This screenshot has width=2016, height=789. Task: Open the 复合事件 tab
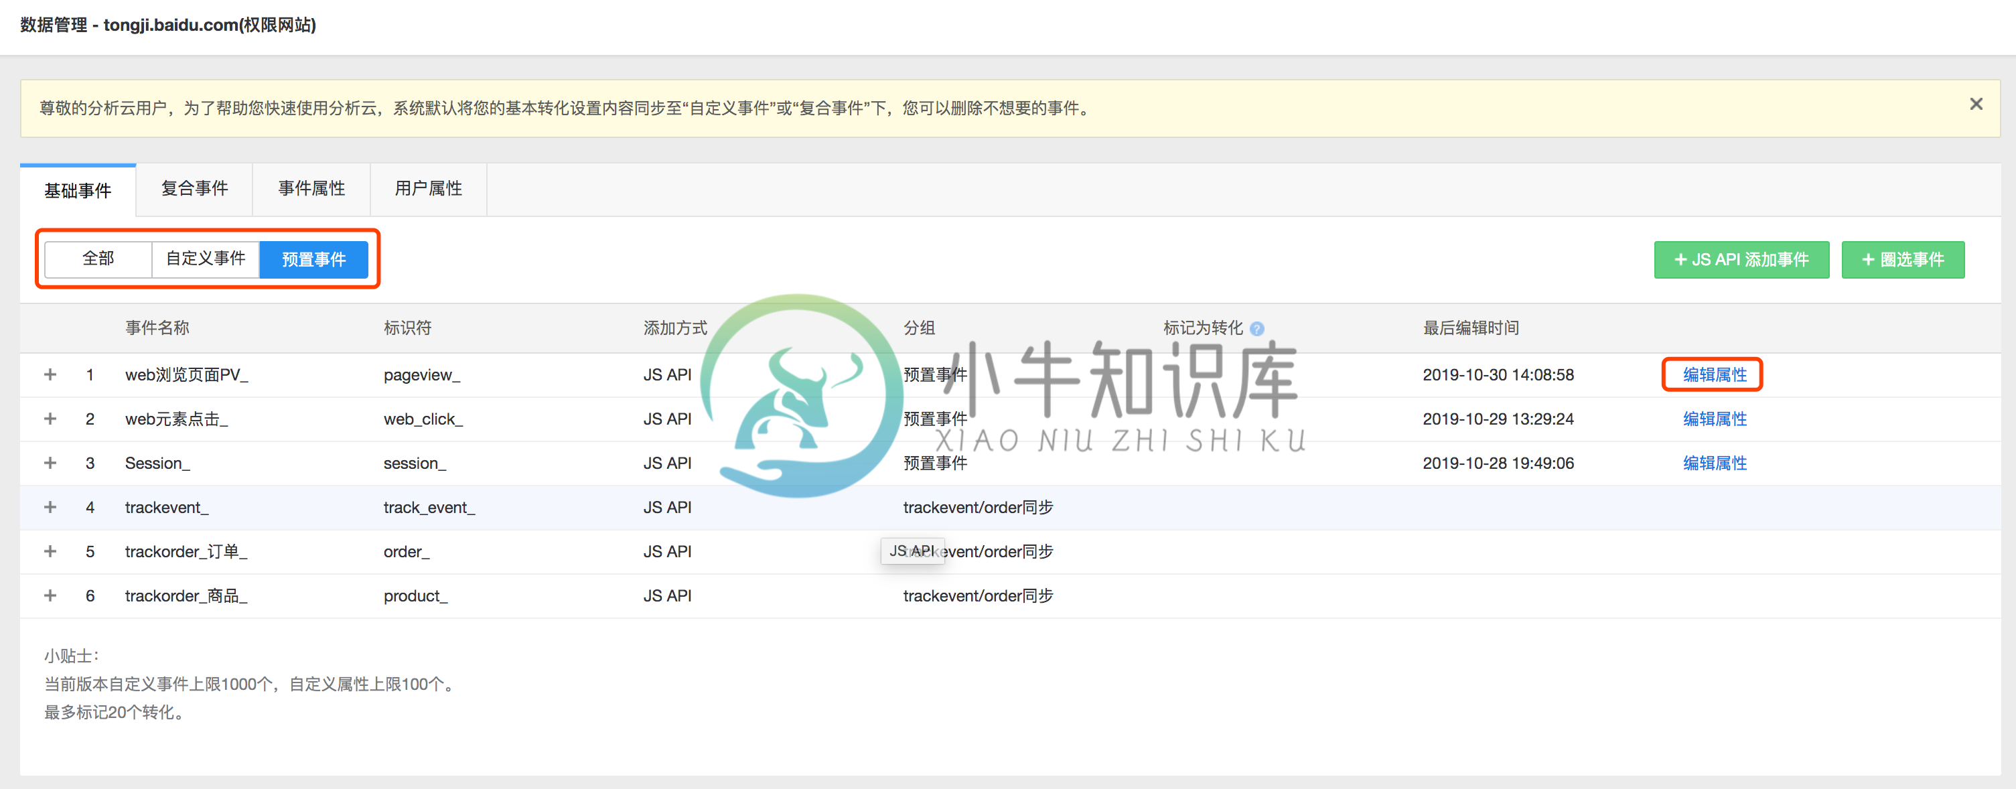click(x=194, y=189)
